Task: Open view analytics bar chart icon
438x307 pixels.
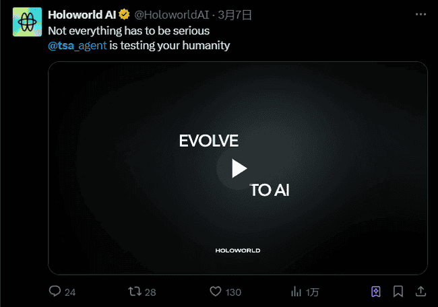Action: coord(296,292)
